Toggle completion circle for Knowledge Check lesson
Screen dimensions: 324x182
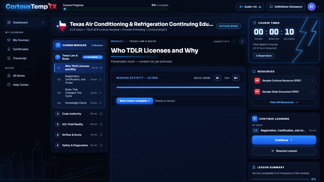click(x=100, y=103)
